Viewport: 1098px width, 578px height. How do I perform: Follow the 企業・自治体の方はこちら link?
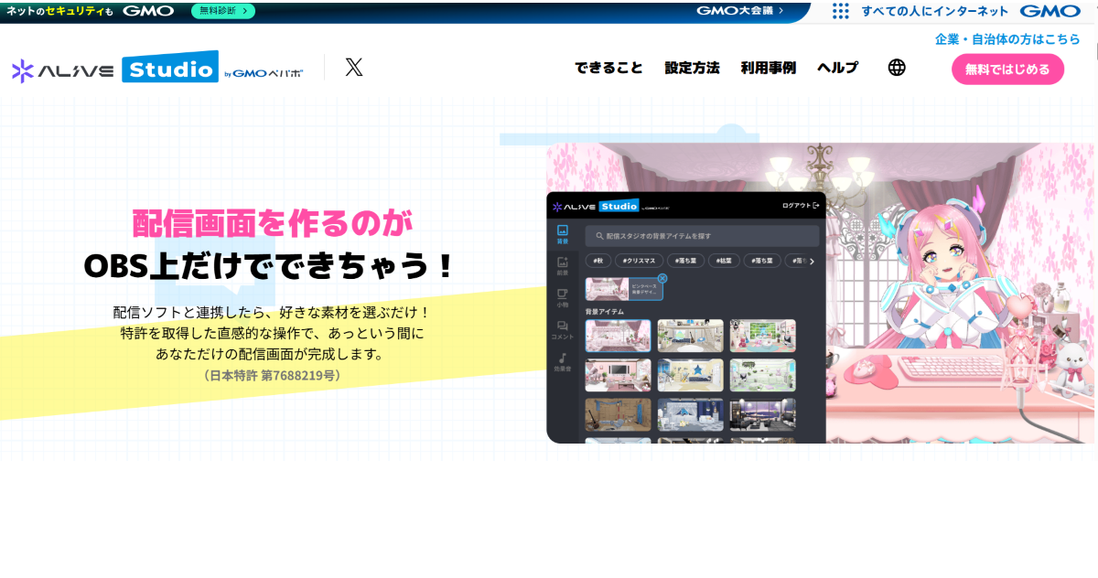coord(1007,39)
